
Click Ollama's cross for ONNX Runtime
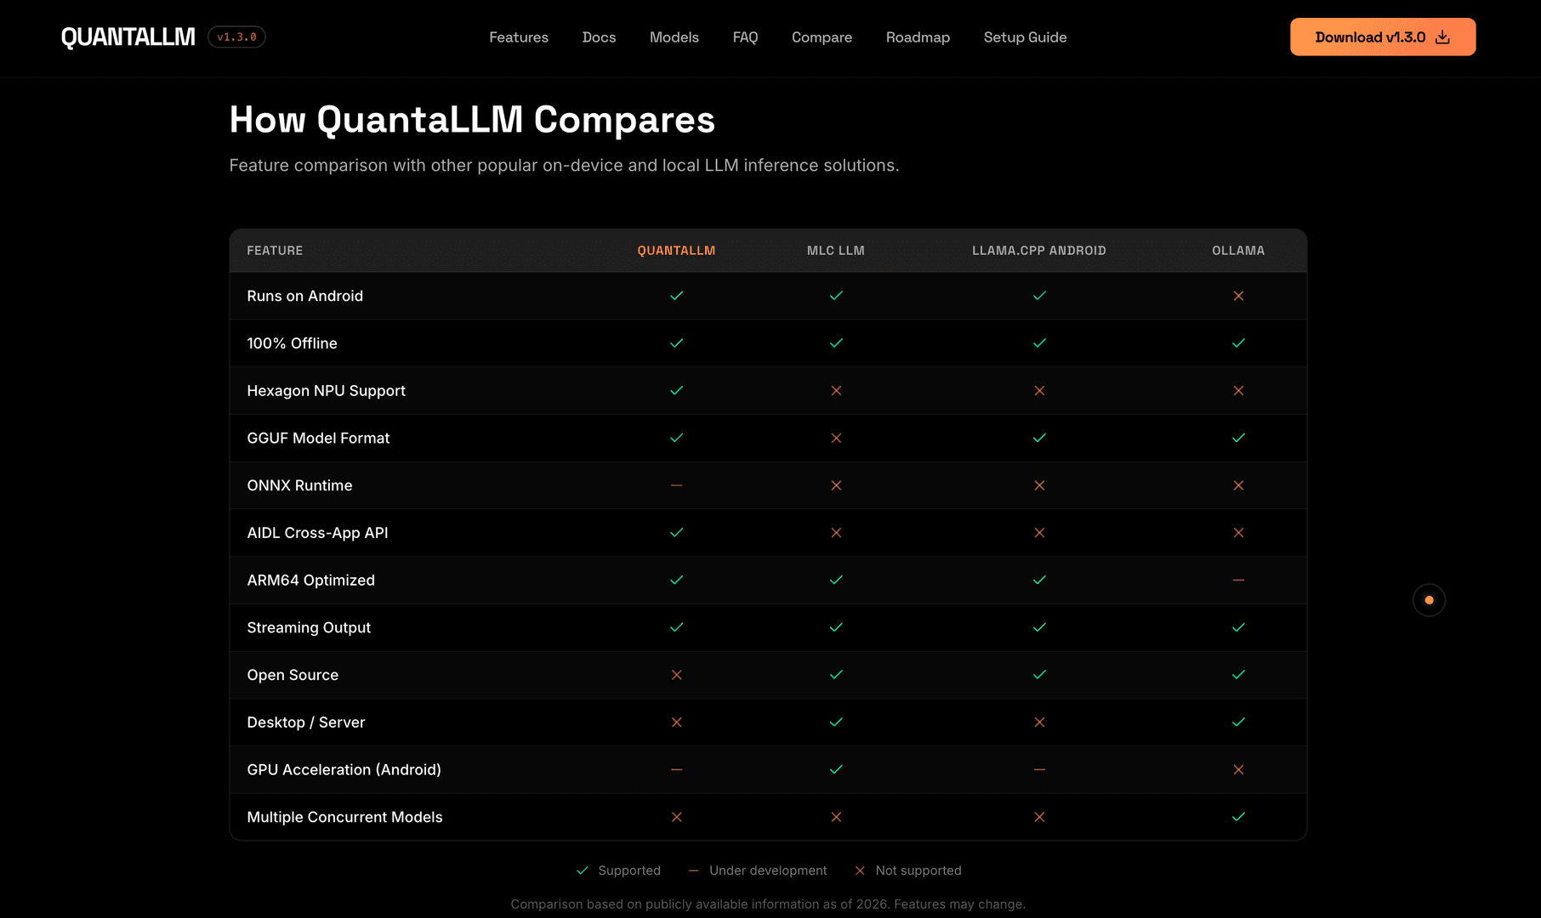1238,485
